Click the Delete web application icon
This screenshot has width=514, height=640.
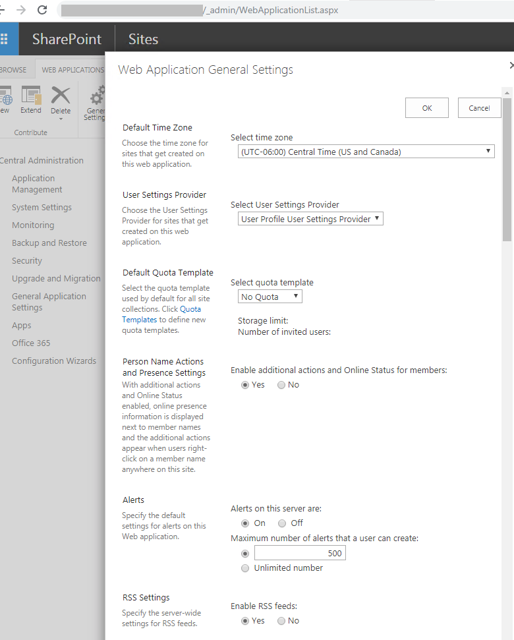coord(61,98)
